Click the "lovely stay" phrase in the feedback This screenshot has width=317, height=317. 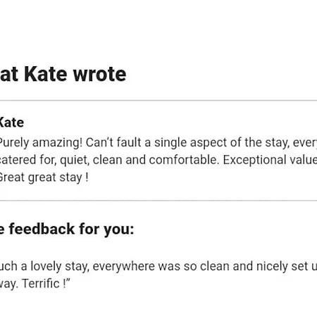click(60, 267)
